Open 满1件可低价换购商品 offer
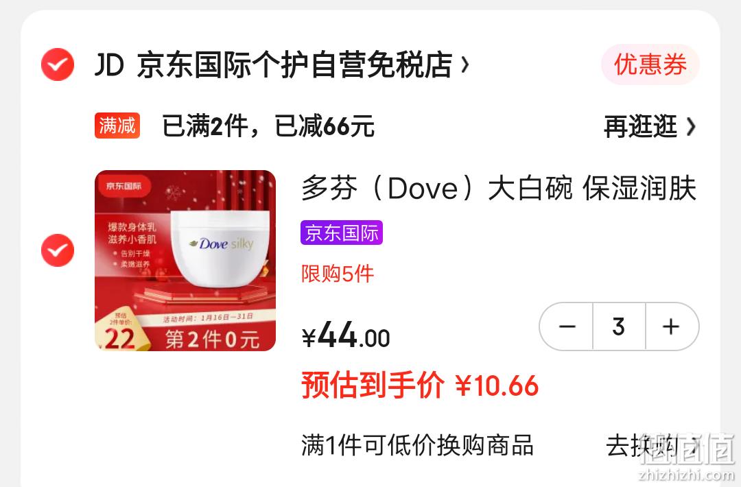This screenshot has width=741, height=487. [417, 445]
